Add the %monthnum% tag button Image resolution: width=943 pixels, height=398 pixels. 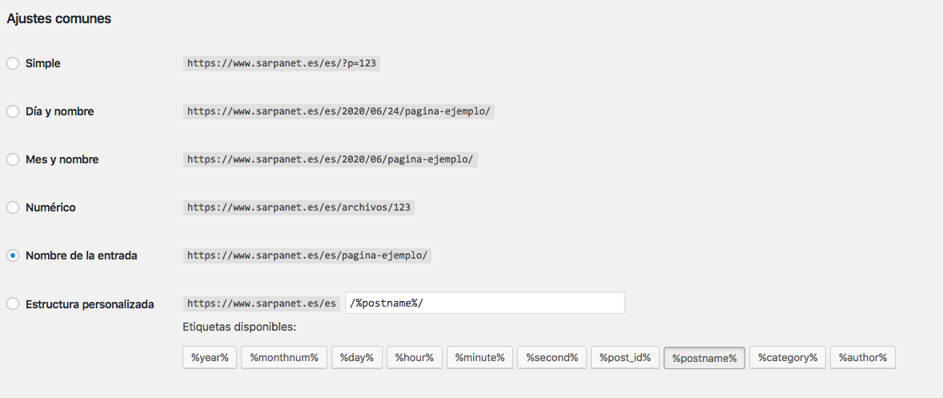284,358
